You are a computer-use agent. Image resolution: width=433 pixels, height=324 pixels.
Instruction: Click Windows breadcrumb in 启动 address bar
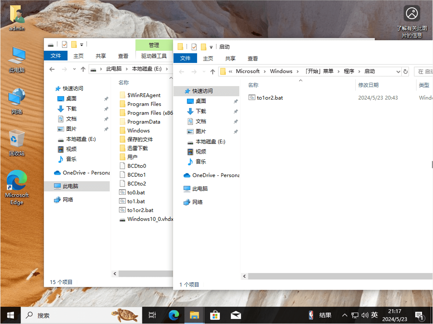pyautogui.click(x=281, y=71)
